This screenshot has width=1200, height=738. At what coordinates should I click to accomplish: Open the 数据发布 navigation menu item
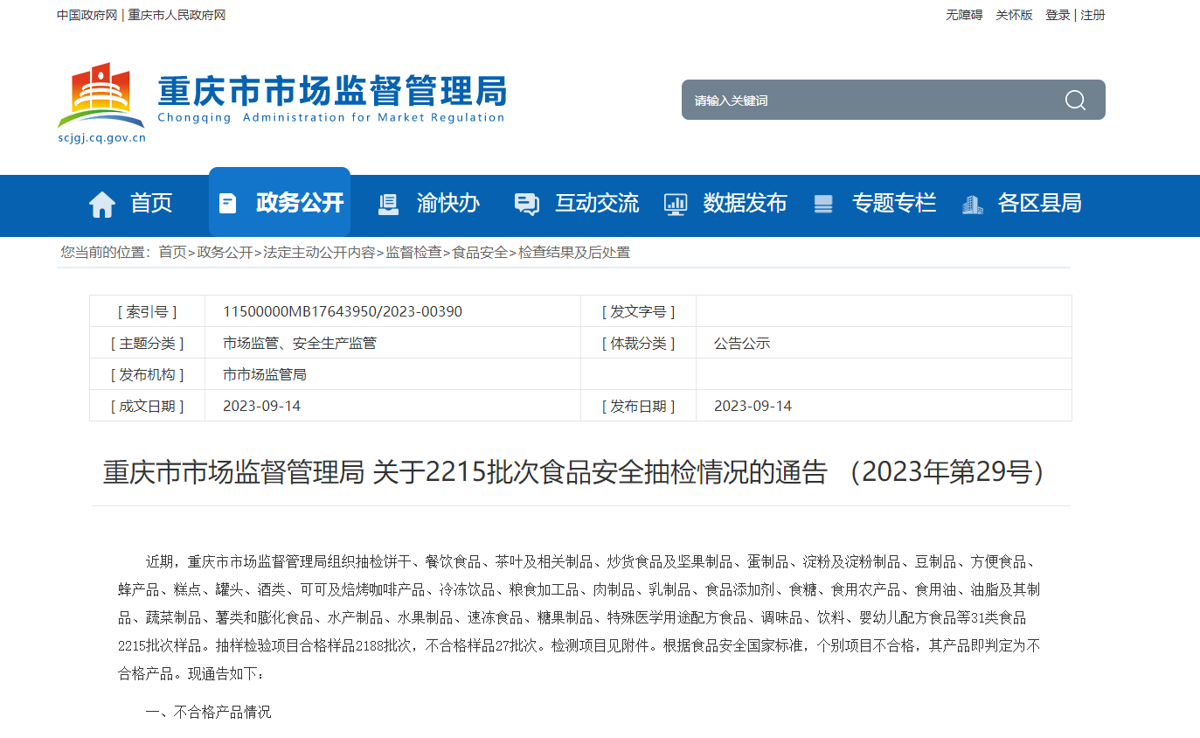[745, 203]
